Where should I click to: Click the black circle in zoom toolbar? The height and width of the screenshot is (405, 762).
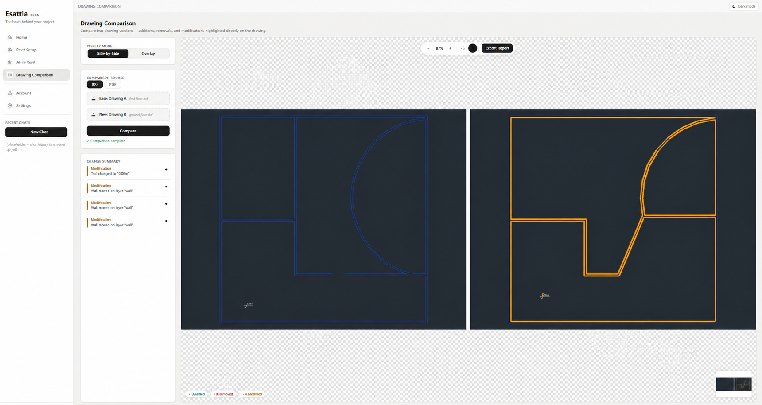[473, 48]
